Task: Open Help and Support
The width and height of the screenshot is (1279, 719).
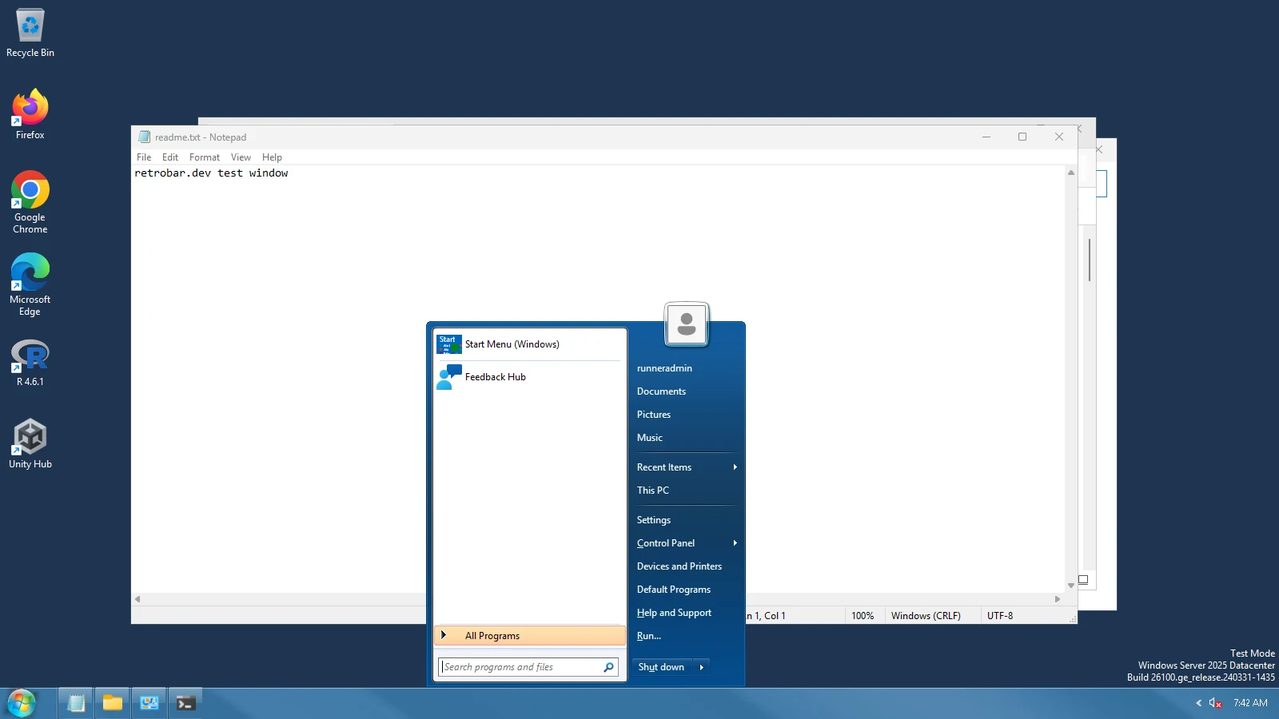Action: point(686,613)
